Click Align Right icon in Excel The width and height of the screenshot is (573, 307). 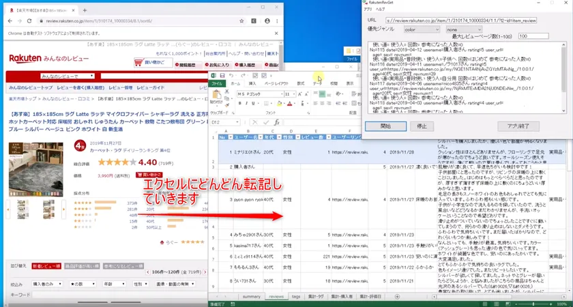coord(329,104)
